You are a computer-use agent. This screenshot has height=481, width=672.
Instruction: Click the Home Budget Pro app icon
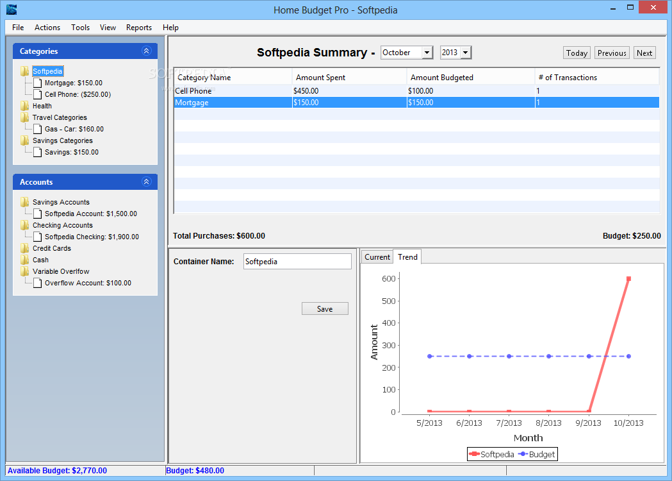point(12,9)
